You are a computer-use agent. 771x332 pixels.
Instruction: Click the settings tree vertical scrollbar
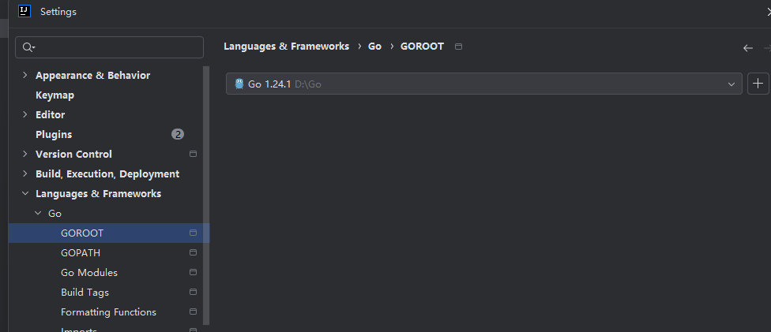point(206,196)
